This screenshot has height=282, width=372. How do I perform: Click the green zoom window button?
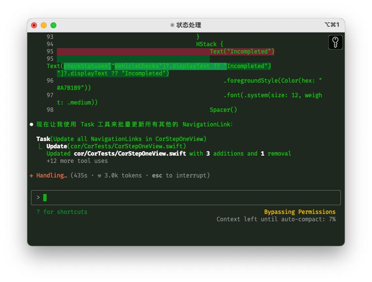(53, 25)
